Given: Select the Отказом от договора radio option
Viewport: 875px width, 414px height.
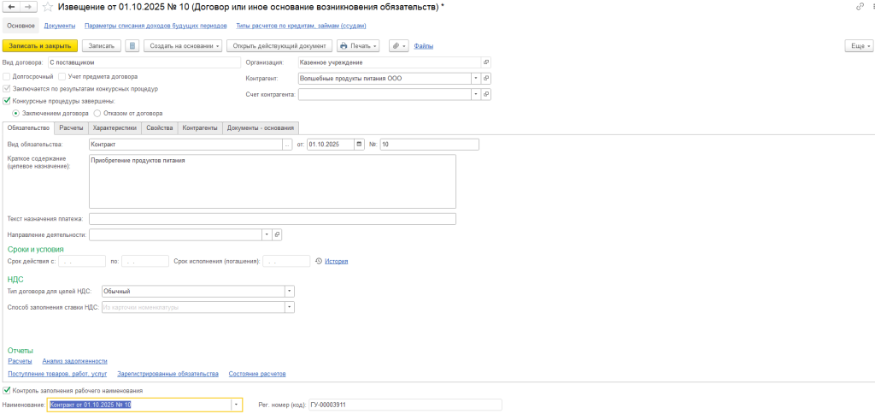Looking at the screenshot, I should 97,112.
